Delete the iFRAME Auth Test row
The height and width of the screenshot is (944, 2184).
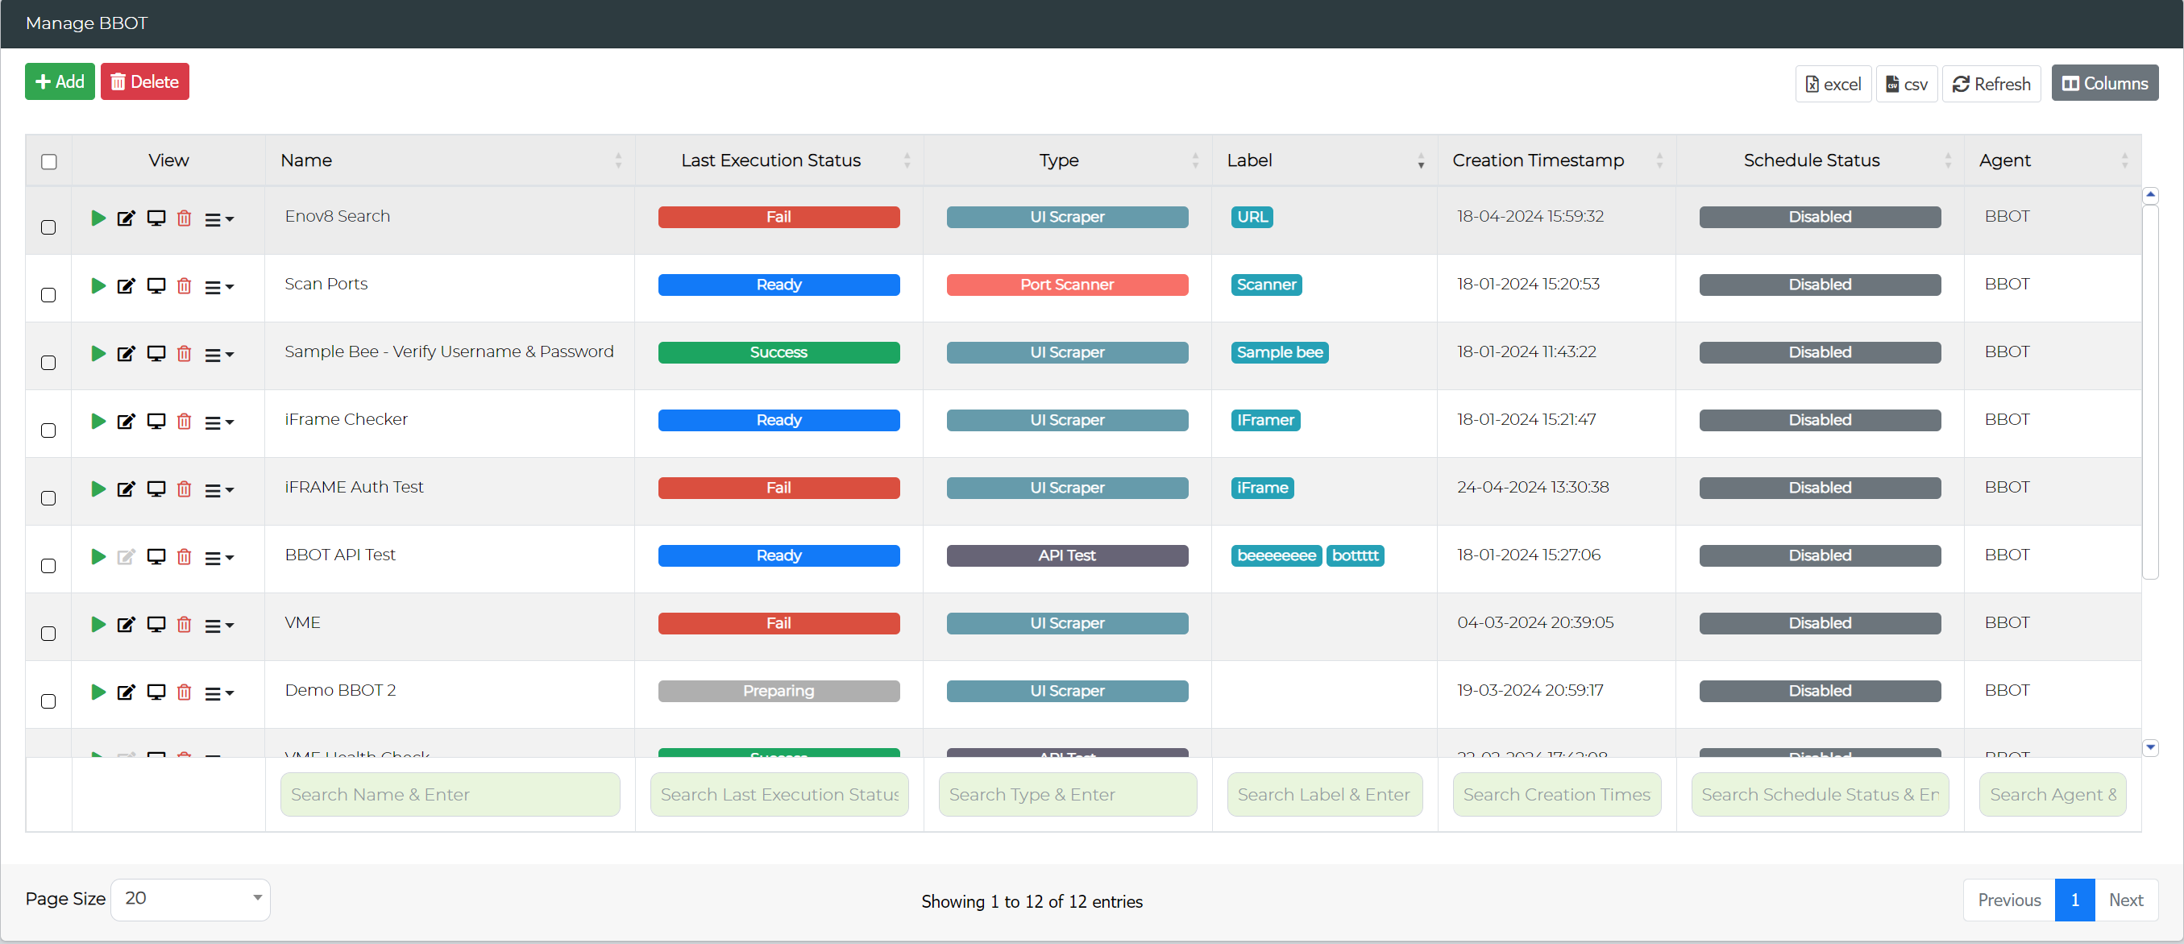[x=184, y=489]
